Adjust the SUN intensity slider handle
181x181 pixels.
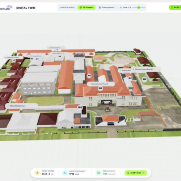point(139,8)
